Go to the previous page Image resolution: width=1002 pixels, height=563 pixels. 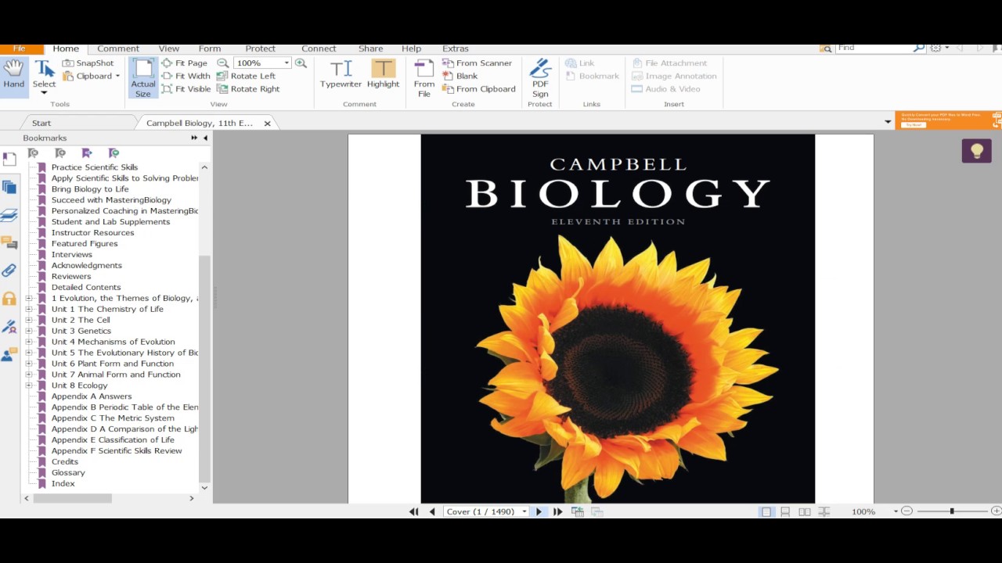[x=432, y=511]
